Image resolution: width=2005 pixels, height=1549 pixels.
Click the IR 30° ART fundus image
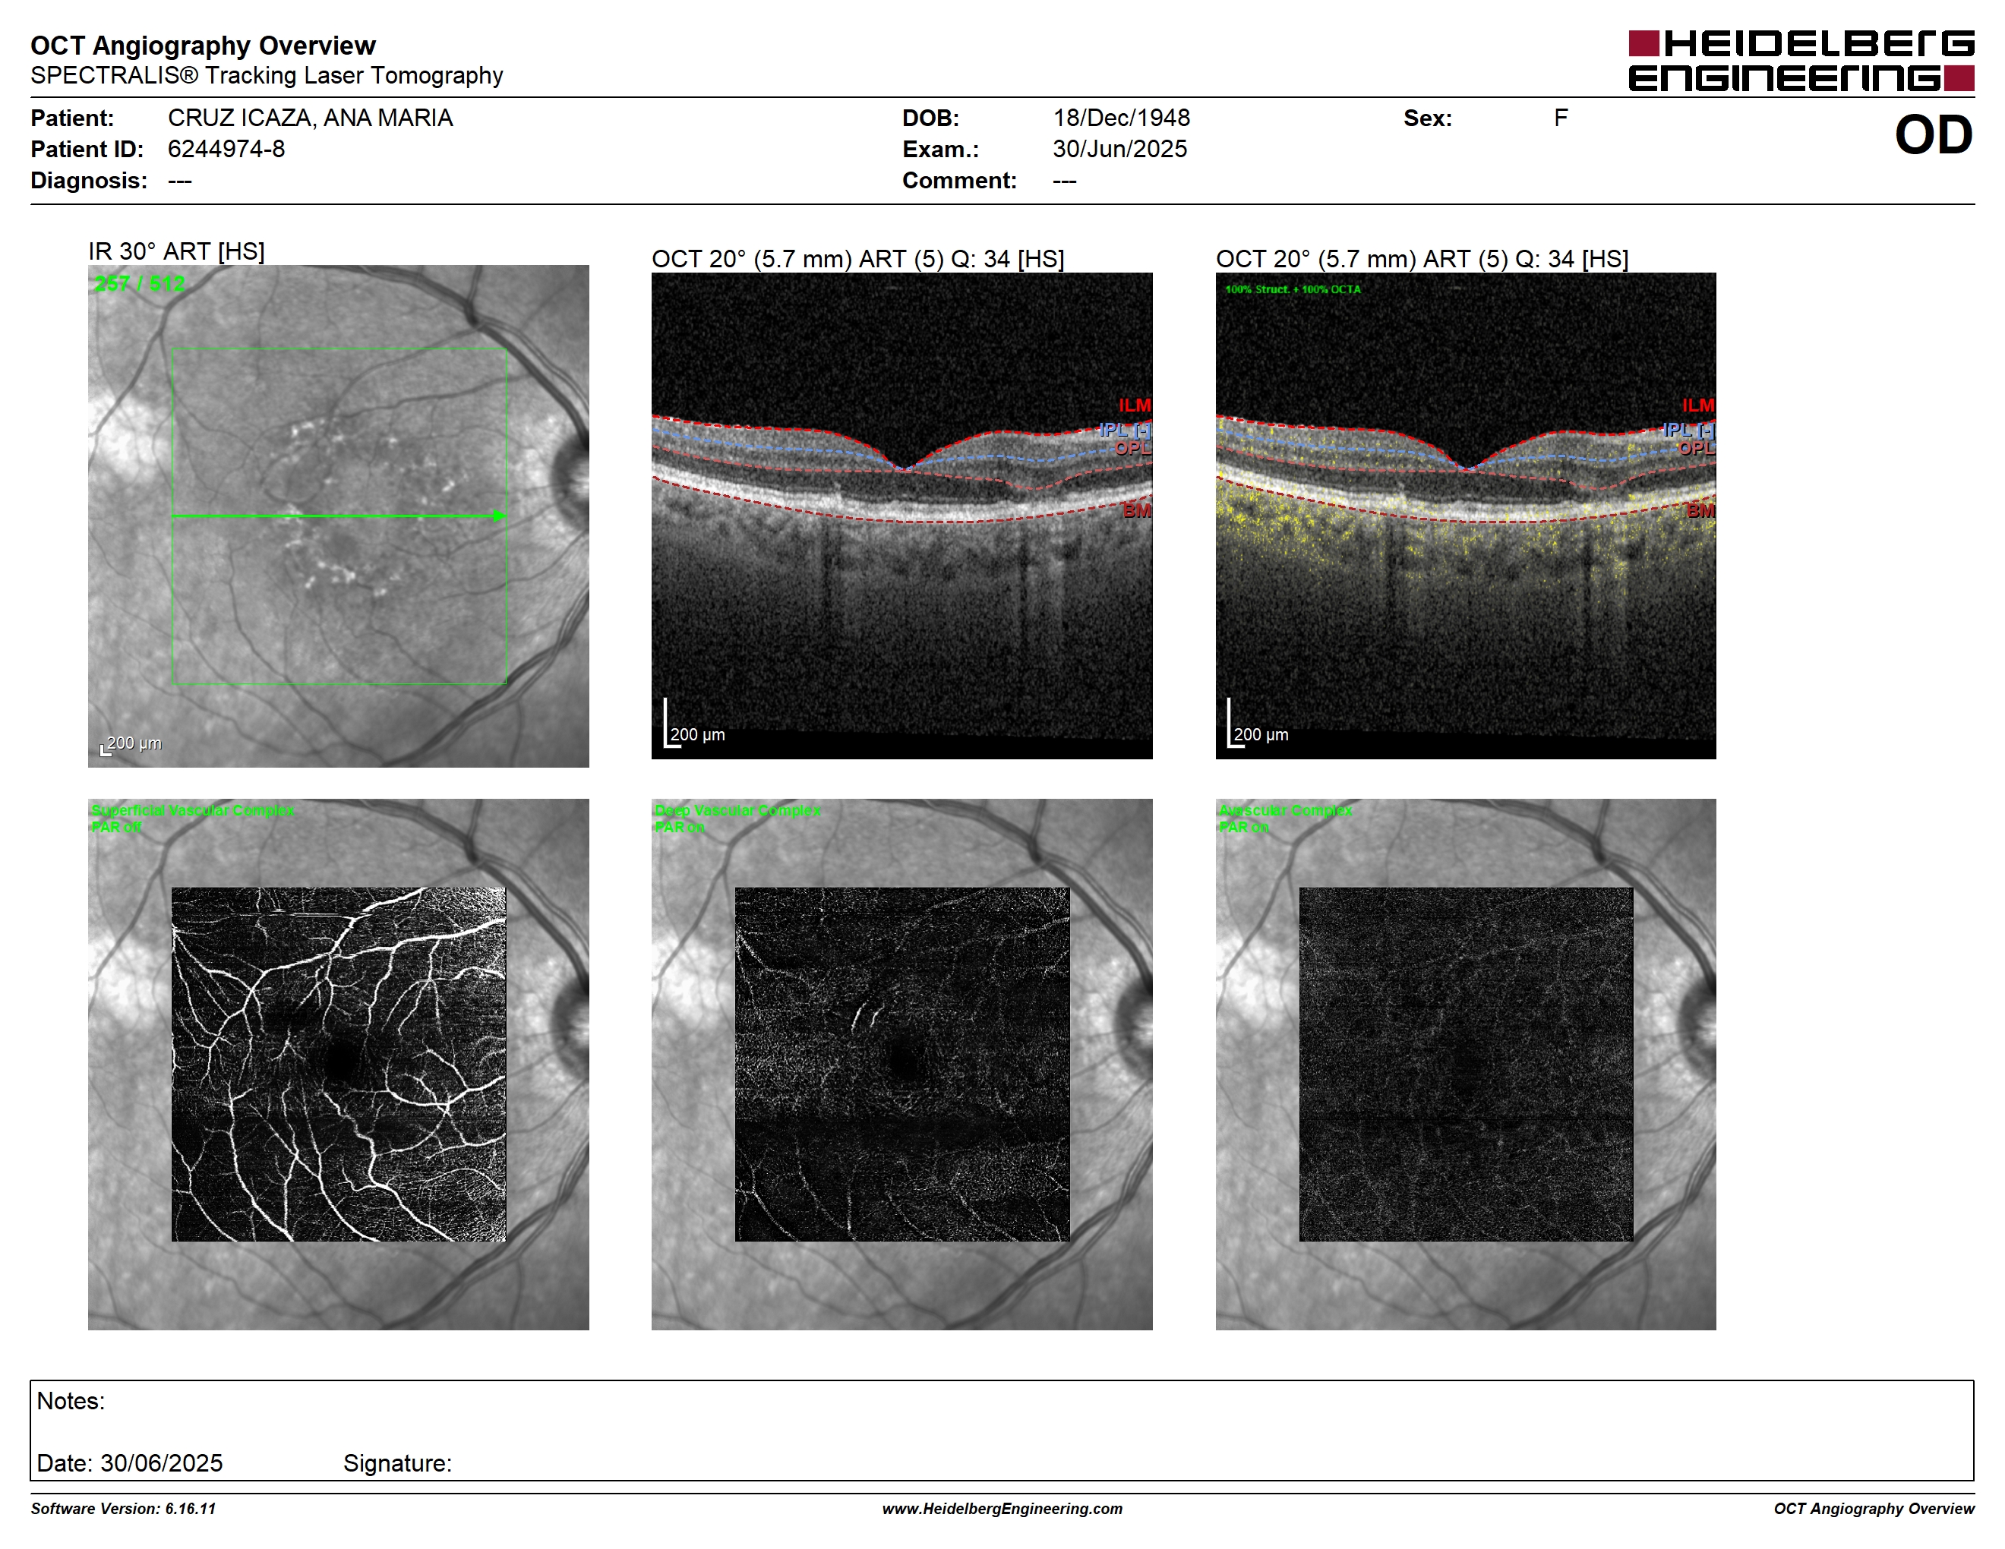click(338, 516)
